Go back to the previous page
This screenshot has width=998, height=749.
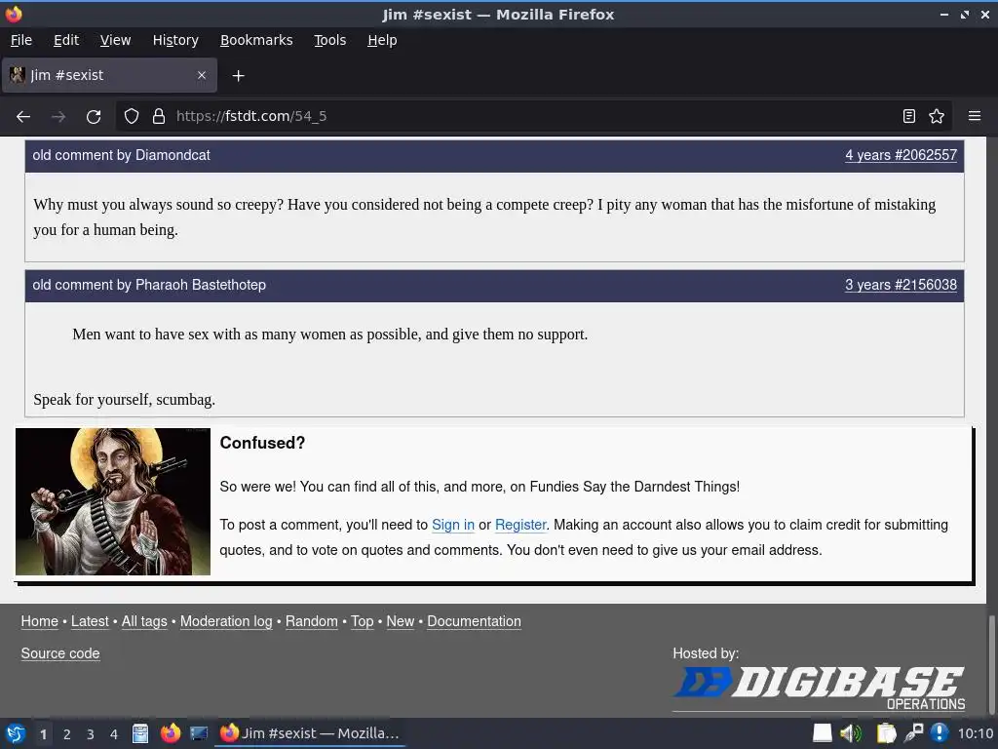(23, 117)
